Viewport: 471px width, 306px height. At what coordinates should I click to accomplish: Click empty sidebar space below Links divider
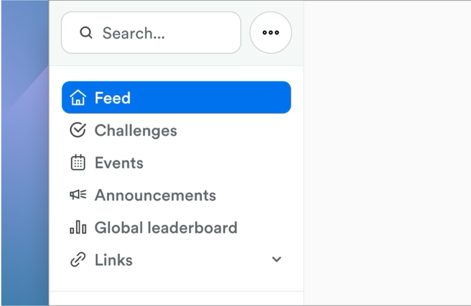tap(176, 298)
